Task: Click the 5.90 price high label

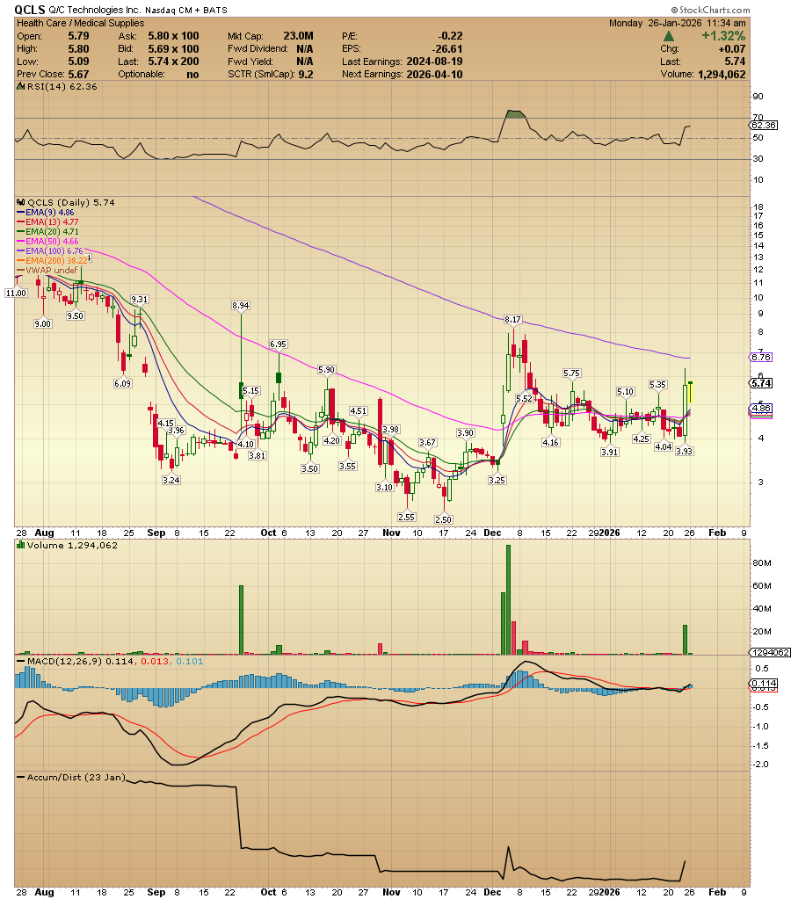Action: pyautogui.click(x=326, y=370)
